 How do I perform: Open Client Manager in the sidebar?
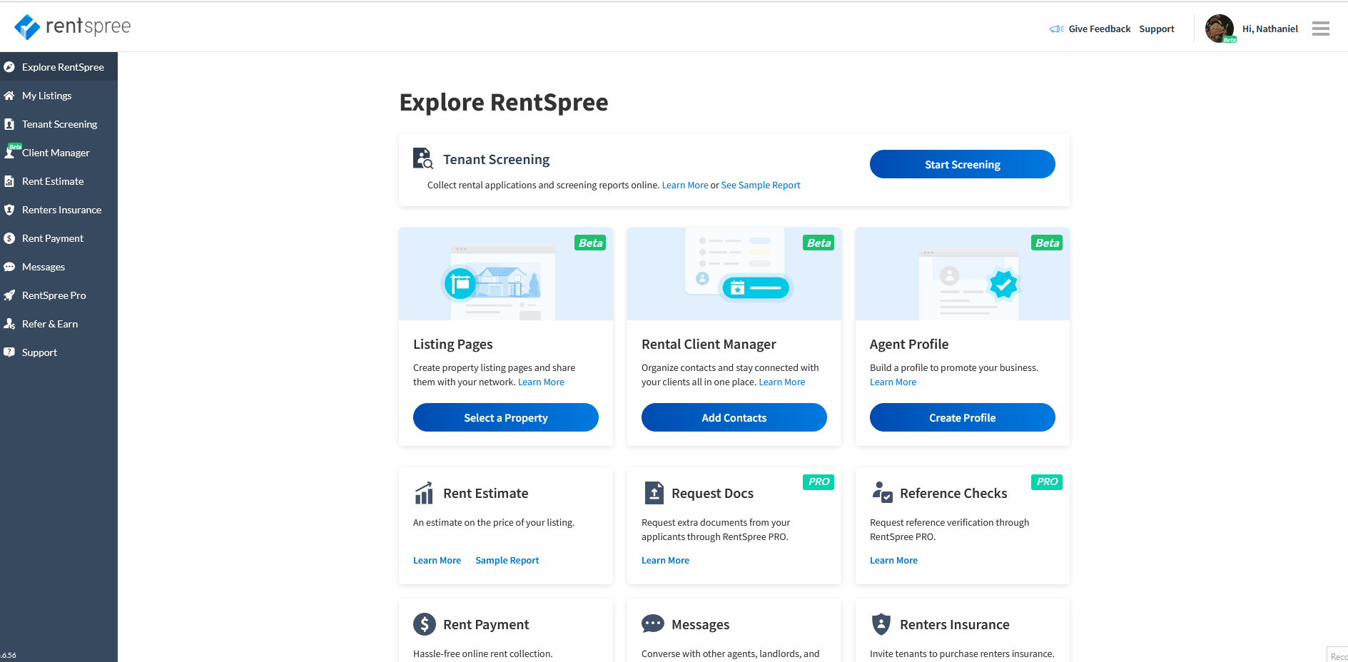point(59,153)
